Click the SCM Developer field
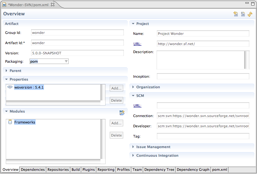Viewport: 257px width, 174px height. 203,126
